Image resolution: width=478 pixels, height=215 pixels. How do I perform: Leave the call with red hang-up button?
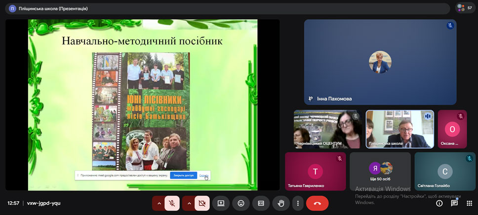coord(317,203)
